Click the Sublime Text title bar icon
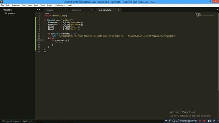 click(1, 2)
